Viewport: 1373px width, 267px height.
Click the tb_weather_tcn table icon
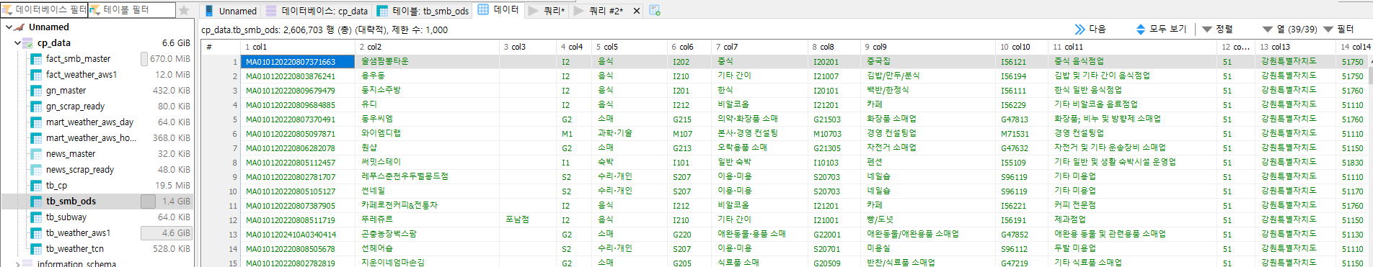(36, 249)
